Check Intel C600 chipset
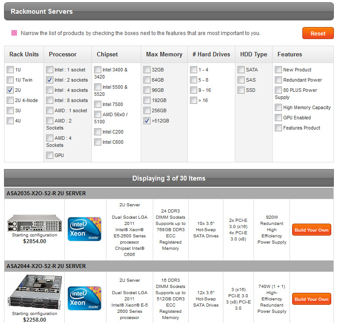 tap(98, 142)
